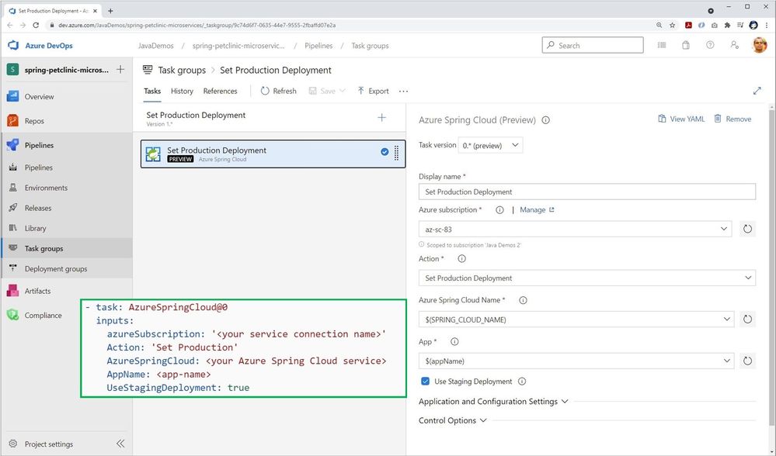Viewport: 776px width, 456px height.
Task: Click inside the Display name field
Action: point(586,192)
